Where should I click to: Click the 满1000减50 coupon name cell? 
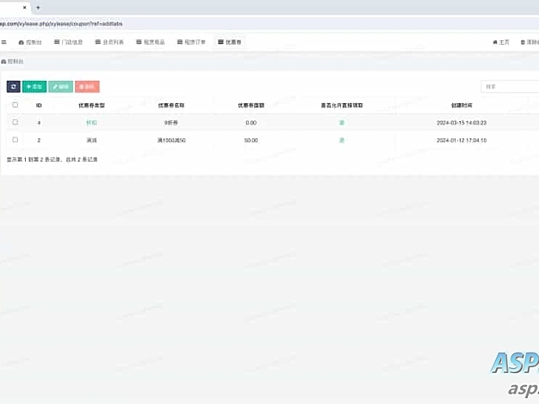[x=171, y=140]
